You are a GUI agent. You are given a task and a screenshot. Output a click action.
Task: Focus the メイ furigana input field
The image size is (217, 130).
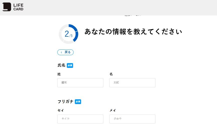(132, 119)
